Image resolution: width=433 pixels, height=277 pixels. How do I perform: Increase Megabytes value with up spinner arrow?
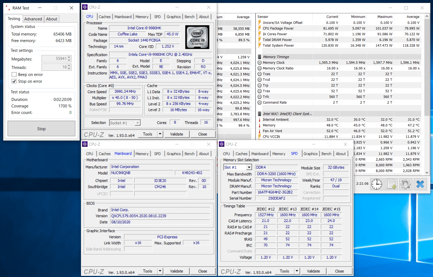(x=69, y=58)
